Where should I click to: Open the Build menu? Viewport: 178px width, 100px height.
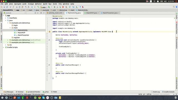coord(45,4)
